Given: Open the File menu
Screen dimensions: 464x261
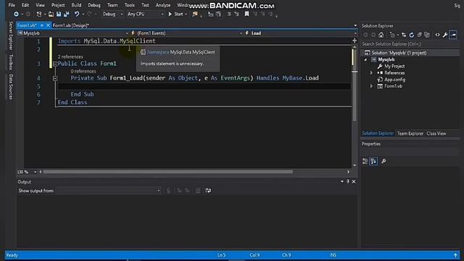Looking at the screenshot, I should click(x=12, y=5).
